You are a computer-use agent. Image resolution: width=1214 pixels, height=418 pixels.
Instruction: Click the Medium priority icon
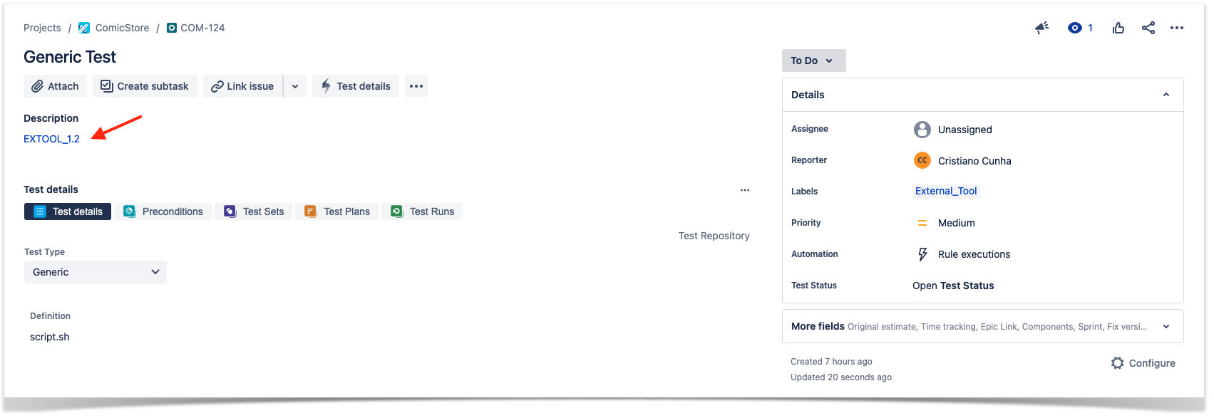coord(922,223)
